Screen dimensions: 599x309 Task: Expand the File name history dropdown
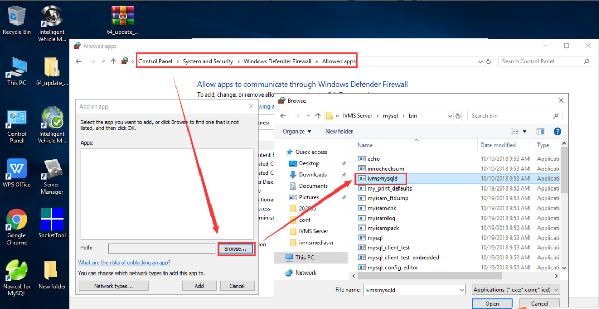pos(461,290)
